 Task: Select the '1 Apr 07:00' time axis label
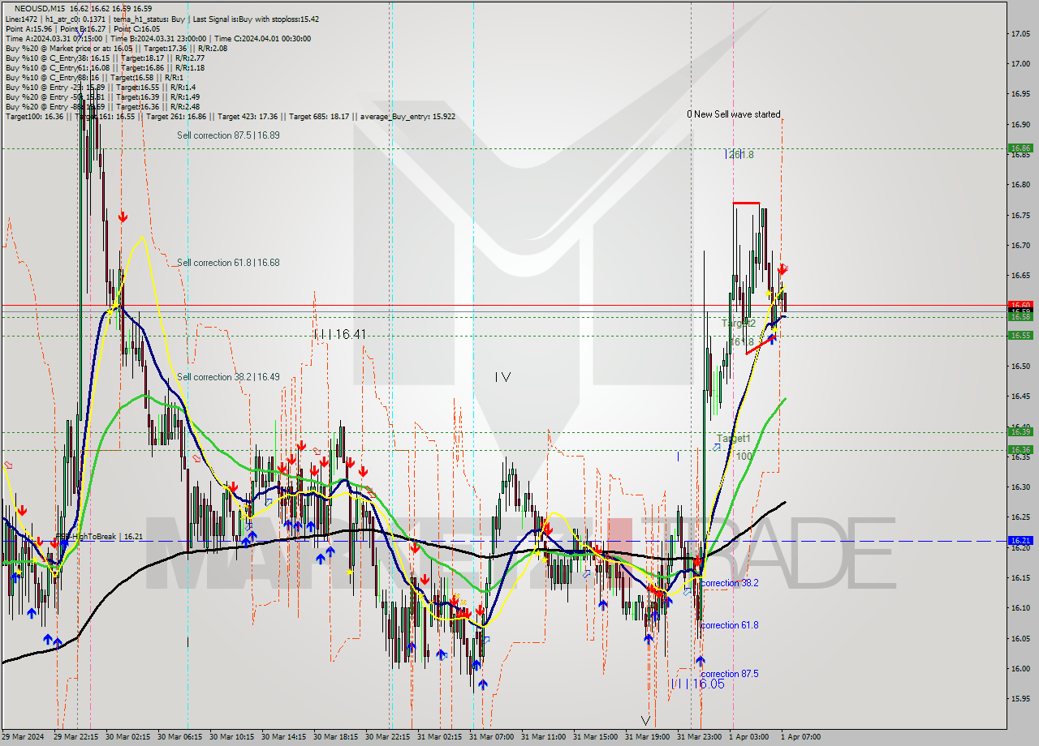(x=800, y=737)
